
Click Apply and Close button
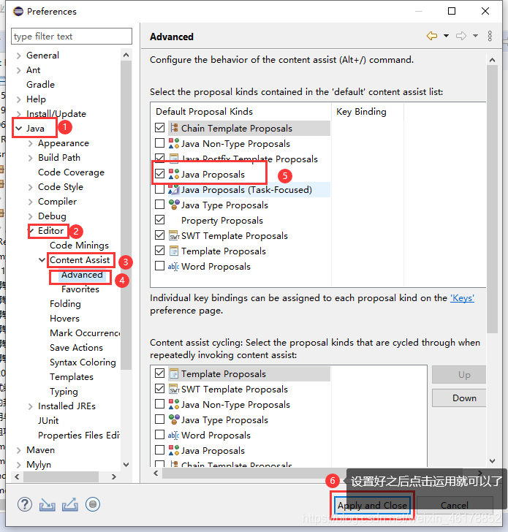coord(372,505)
